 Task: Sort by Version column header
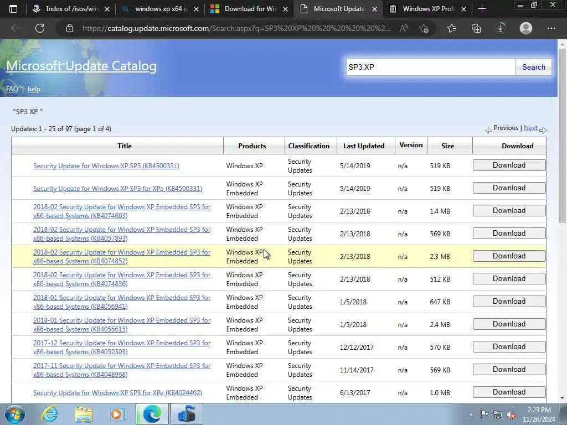click(x=411, y=145)
